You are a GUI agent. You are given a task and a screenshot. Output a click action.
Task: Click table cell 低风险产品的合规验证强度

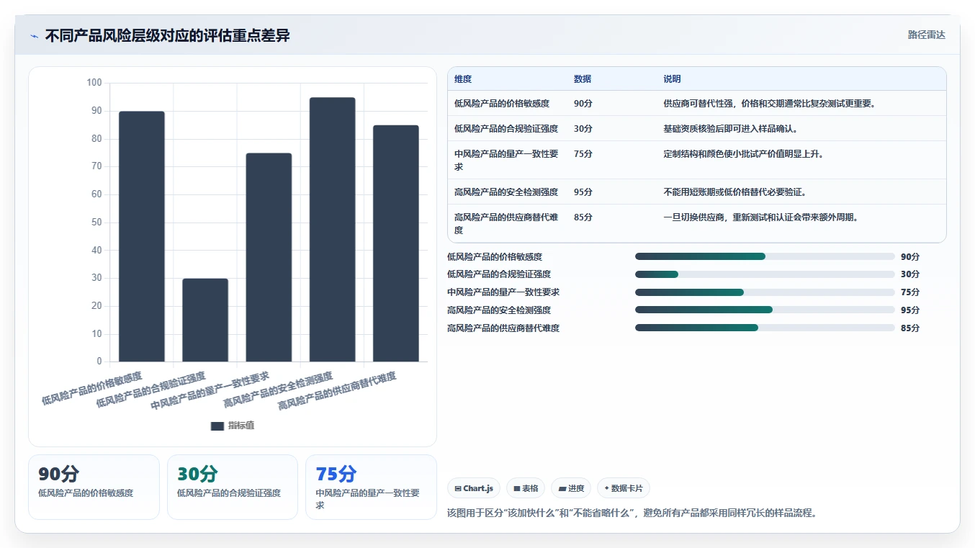[x=506, y=129]
